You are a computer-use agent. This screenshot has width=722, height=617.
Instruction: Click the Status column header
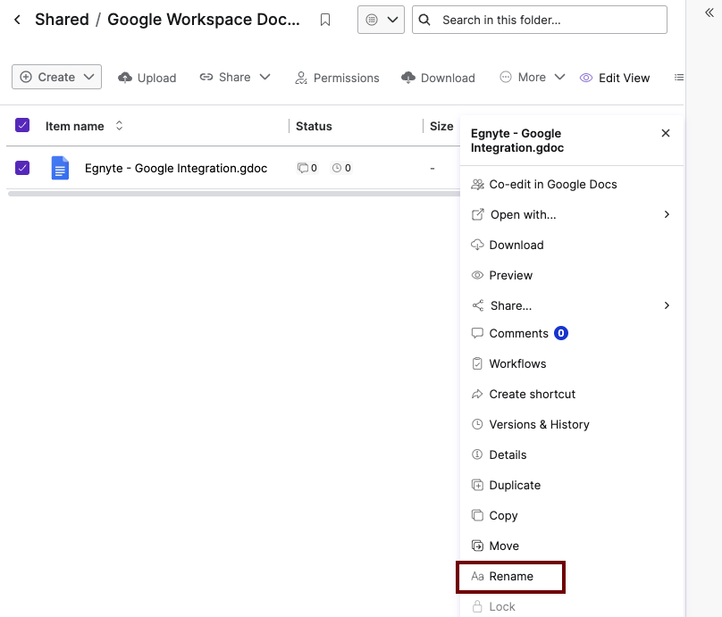coord(314,126)
